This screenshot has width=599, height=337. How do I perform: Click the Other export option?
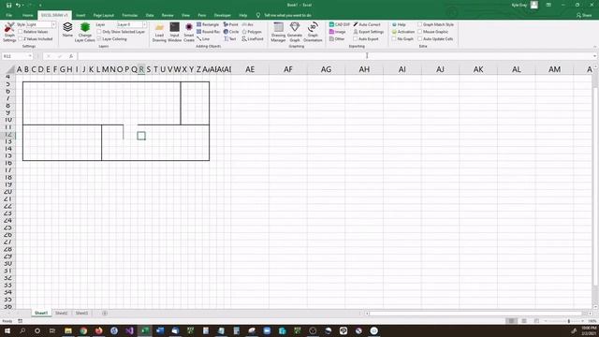pos(337,39)
